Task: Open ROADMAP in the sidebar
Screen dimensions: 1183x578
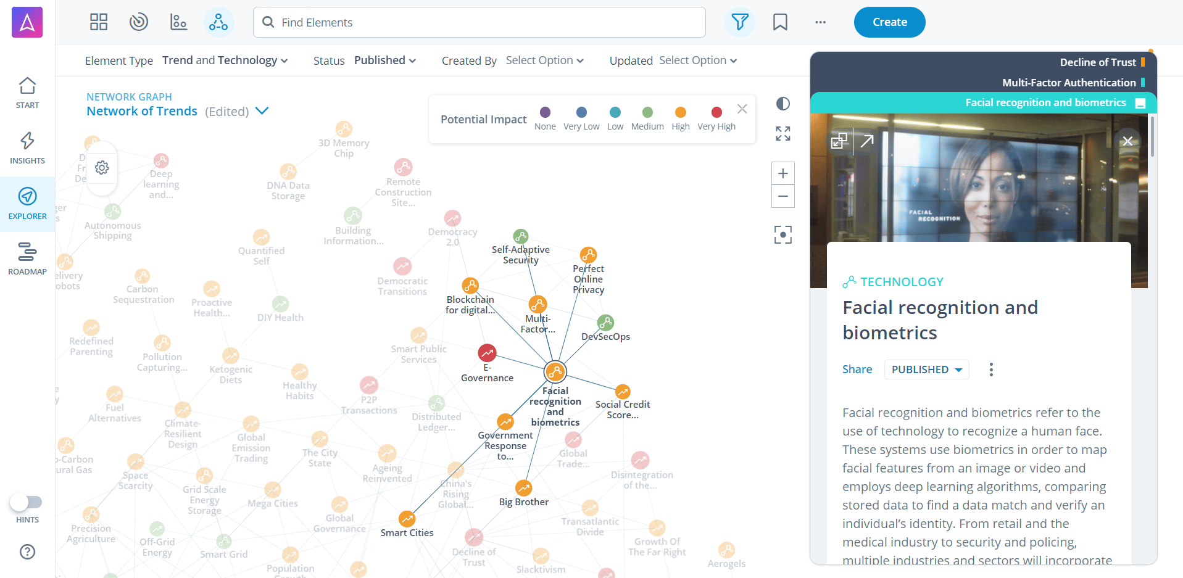Action: (x=27, y=260)
